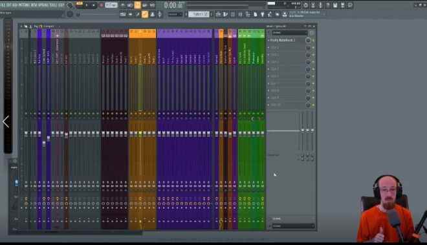
Task: Open the input selector at top of the effects panel
Action: (x=290, y=32)
